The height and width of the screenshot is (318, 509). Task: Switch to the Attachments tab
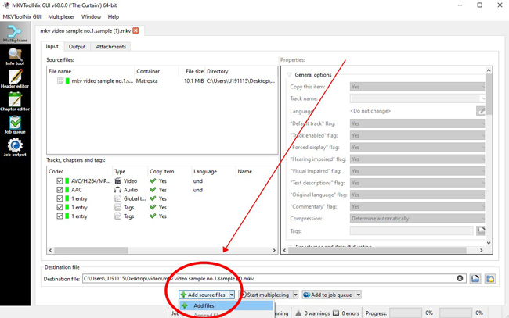pyautogui.click(x=110, y=47)
